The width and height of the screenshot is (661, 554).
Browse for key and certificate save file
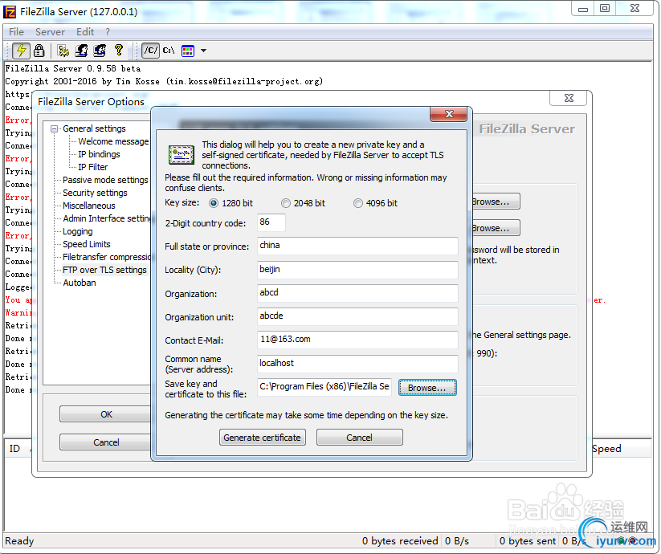[x=427, y=388]
